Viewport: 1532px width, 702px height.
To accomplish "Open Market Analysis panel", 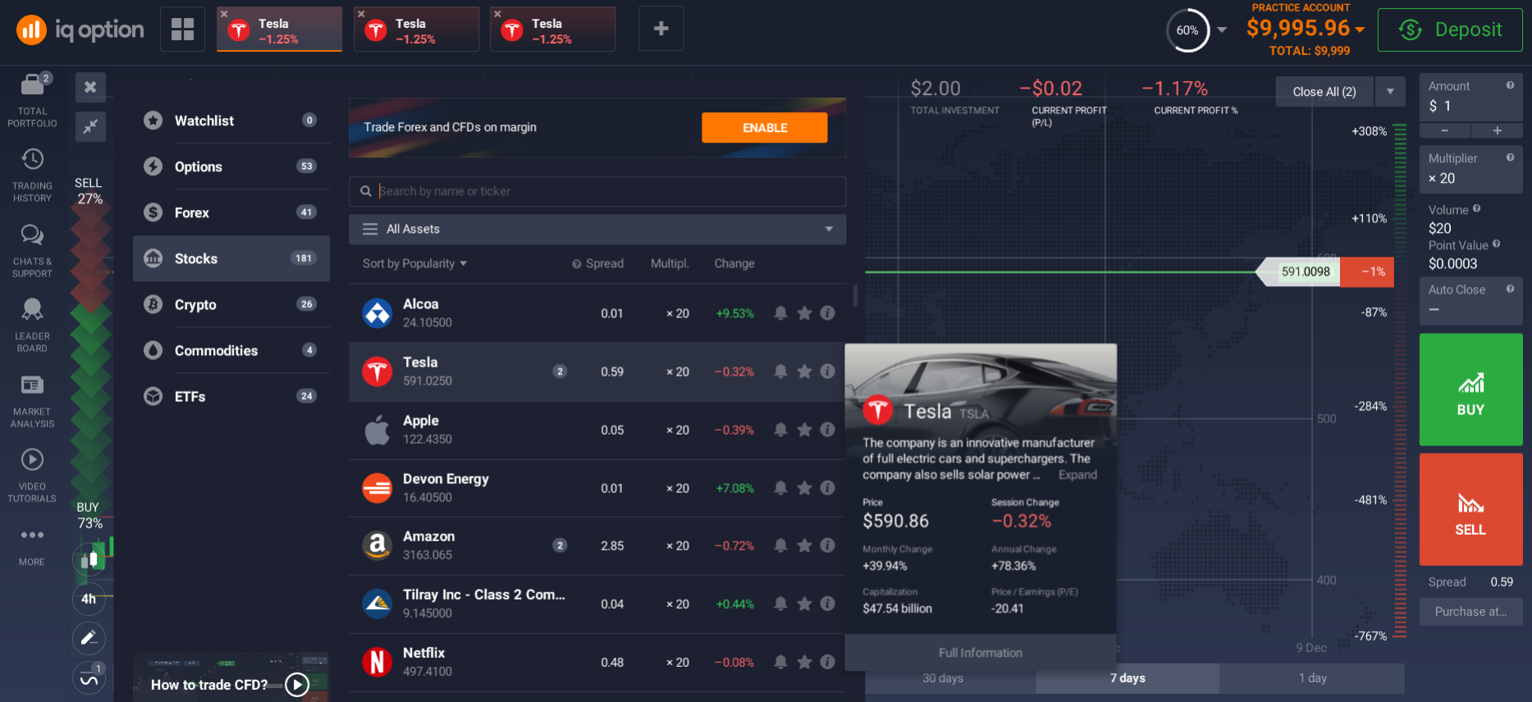I will coord(33,400).
